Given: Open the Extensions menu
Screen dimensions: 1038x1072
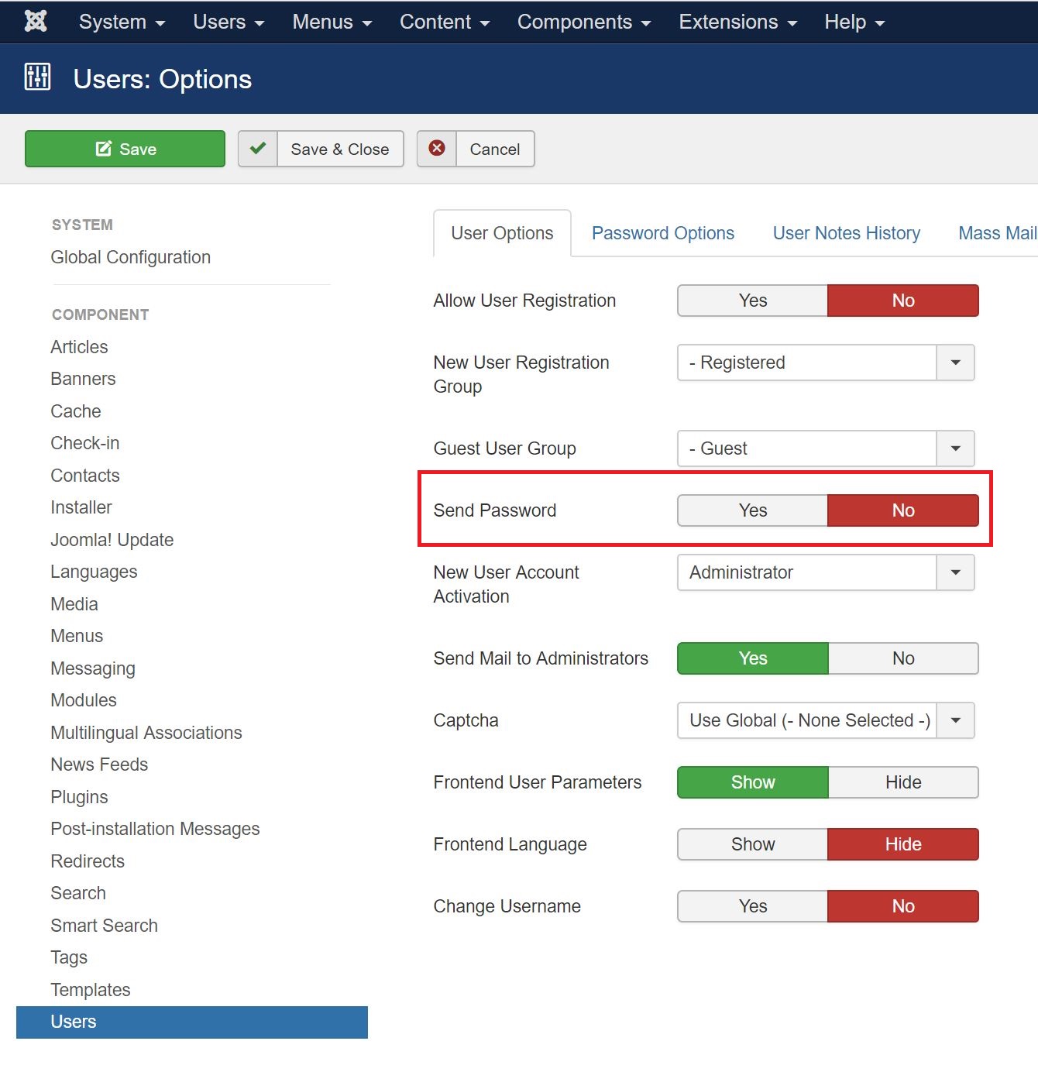Looking at the screenshot, I should click(737, 22).
